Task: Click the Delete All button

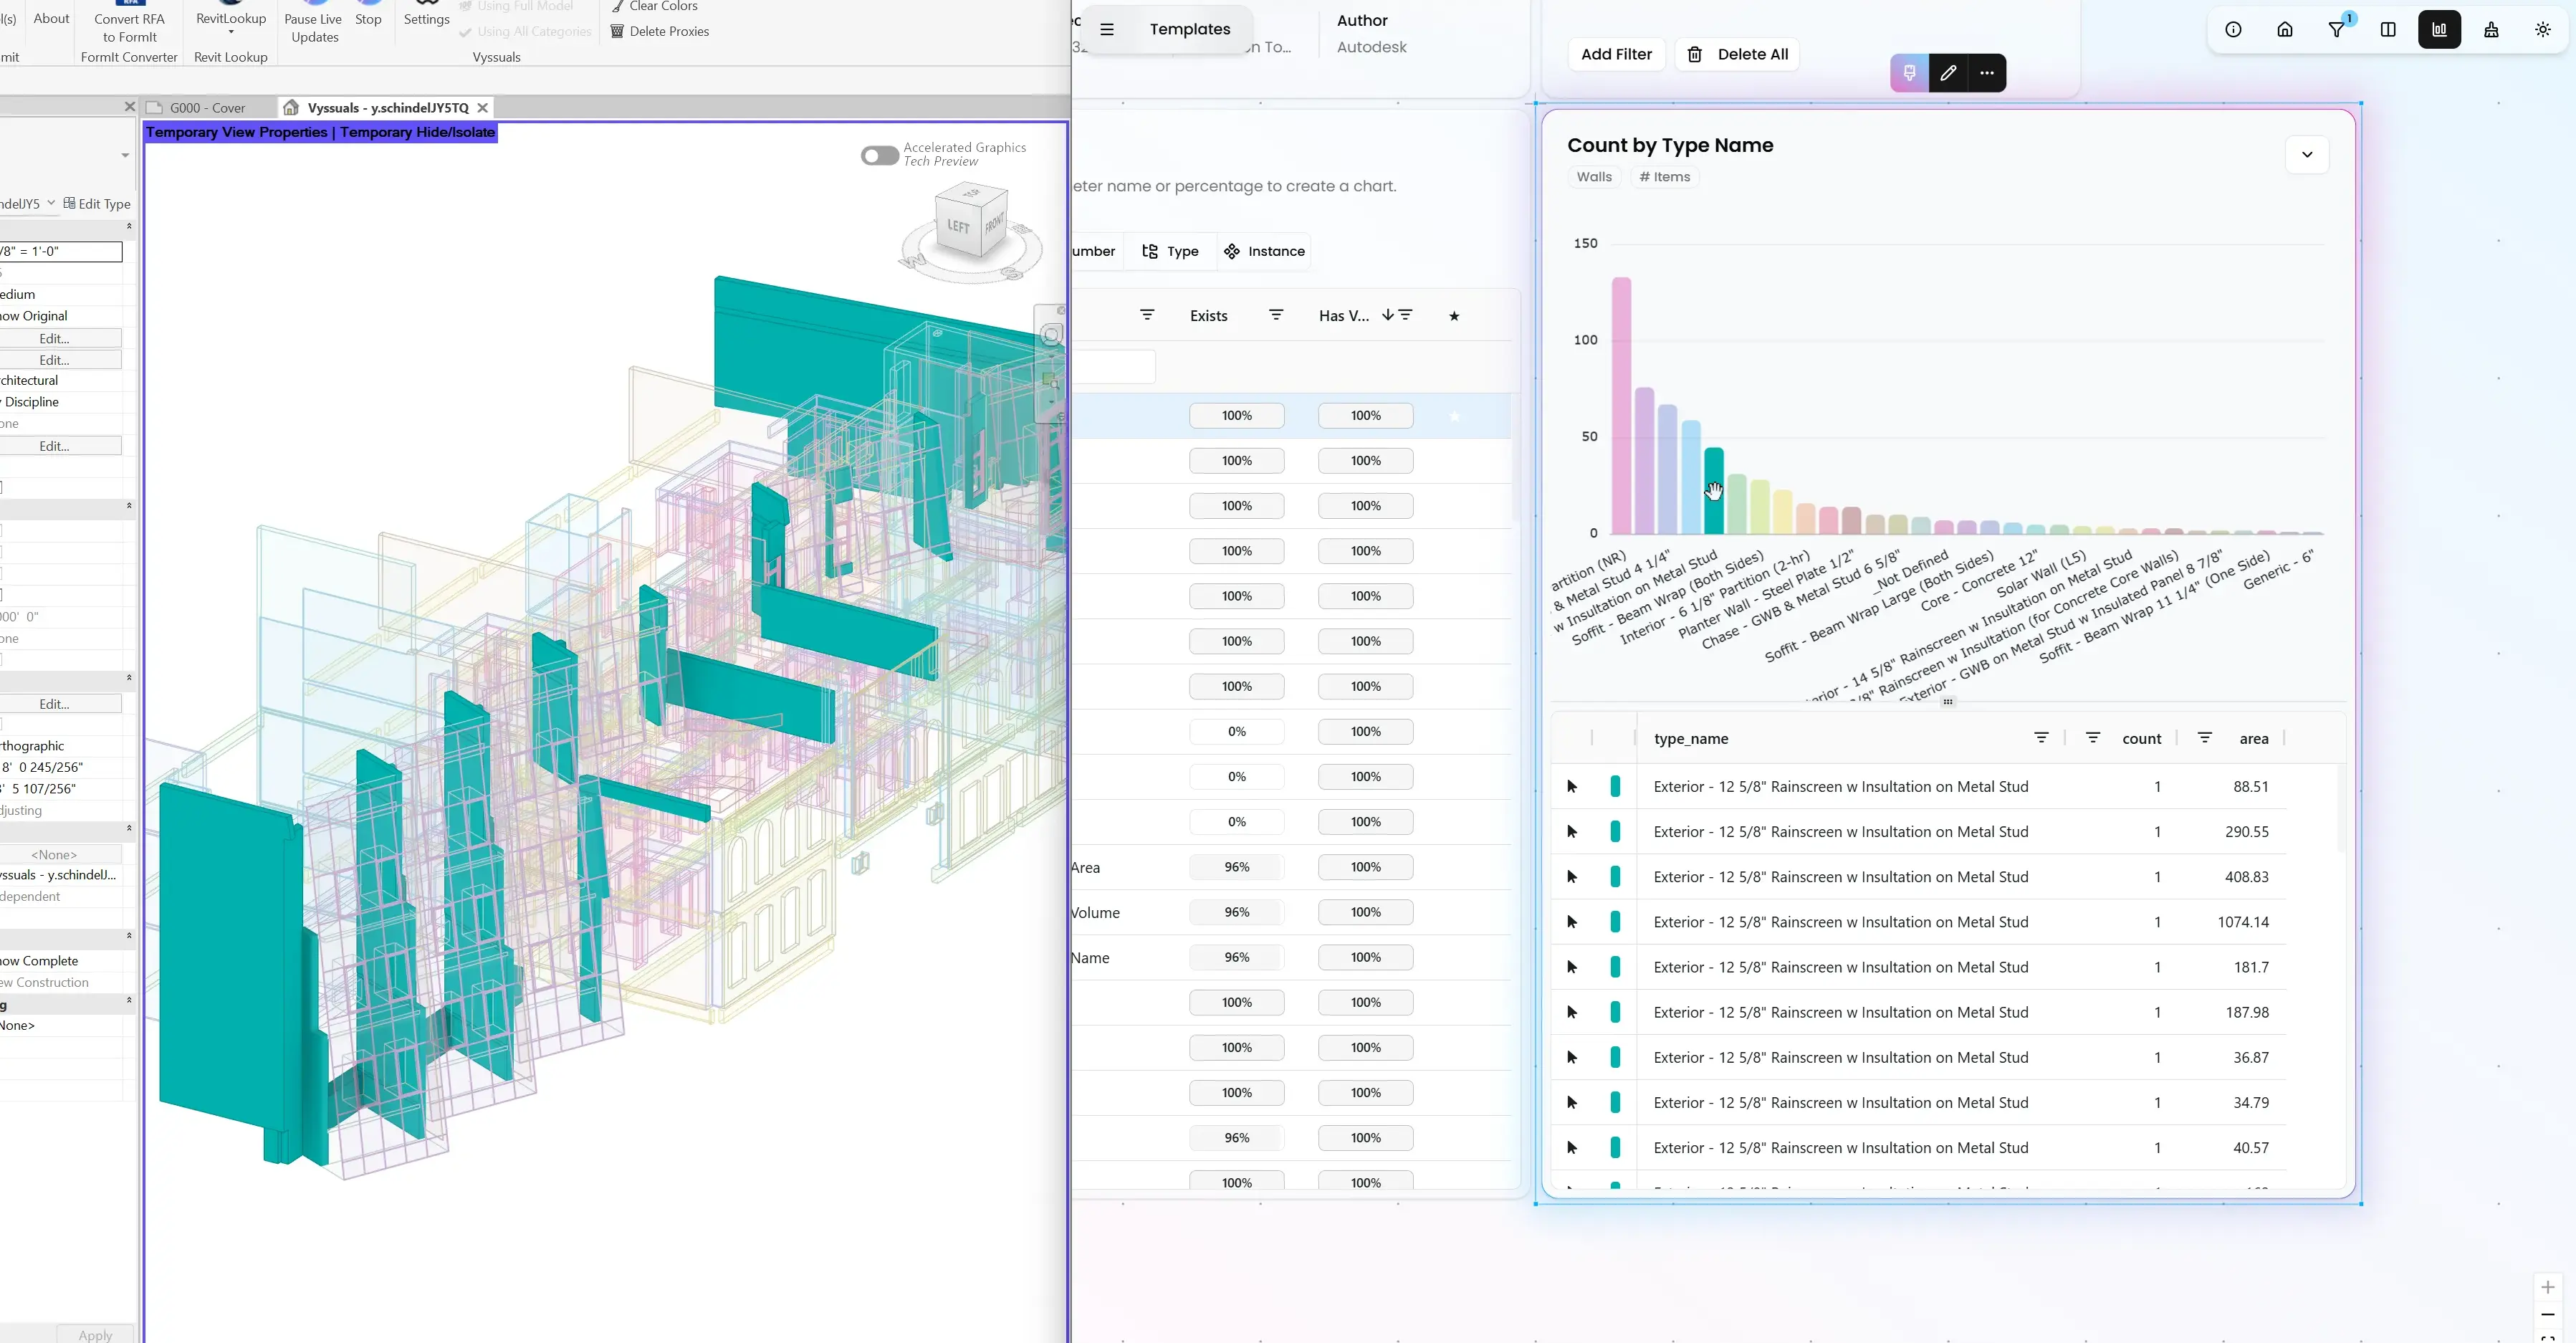Action: point(1738,55)
